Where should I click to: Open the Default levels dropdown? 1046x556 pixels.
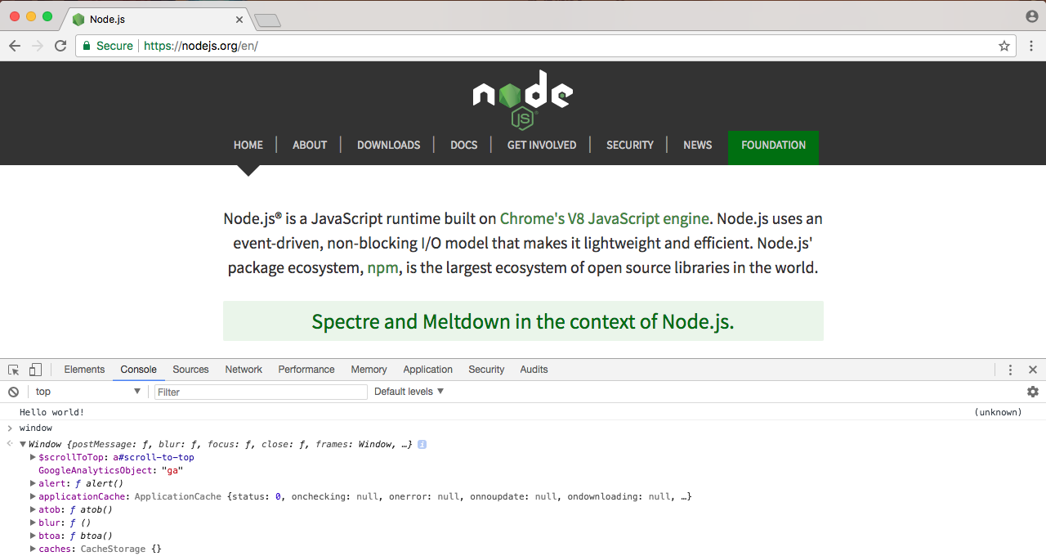coord(409,392)
